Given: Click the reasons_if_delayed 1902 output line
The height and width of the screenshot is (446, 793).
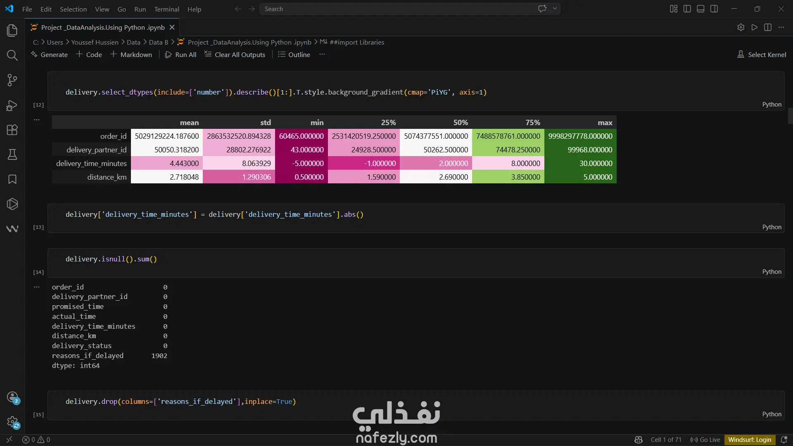Looking at the screenshot, I should click(x=109, y=356).
